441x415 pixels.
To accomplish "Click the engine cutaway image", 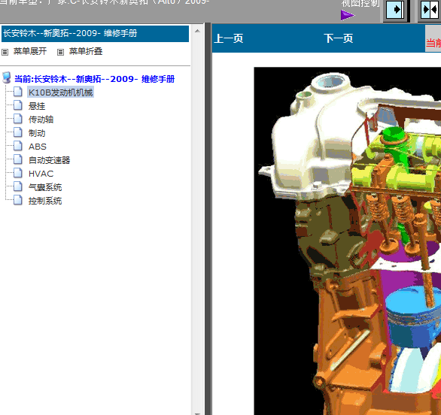I will tap(348, 241).
